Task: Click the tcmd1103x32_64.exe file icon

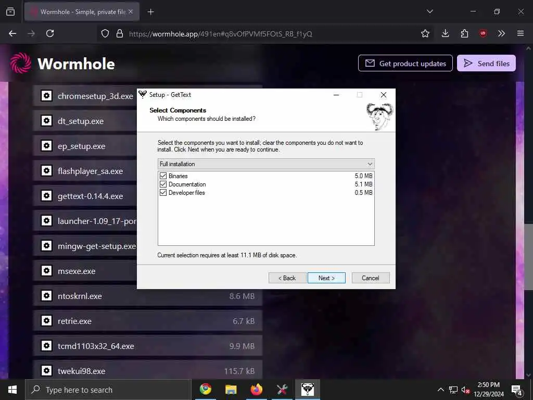Action: tap(46, 346)
